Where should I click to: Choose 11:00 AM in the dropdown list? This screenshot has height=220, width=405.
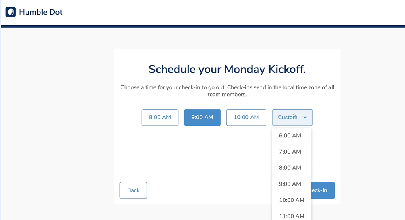[x=292, y=216]
